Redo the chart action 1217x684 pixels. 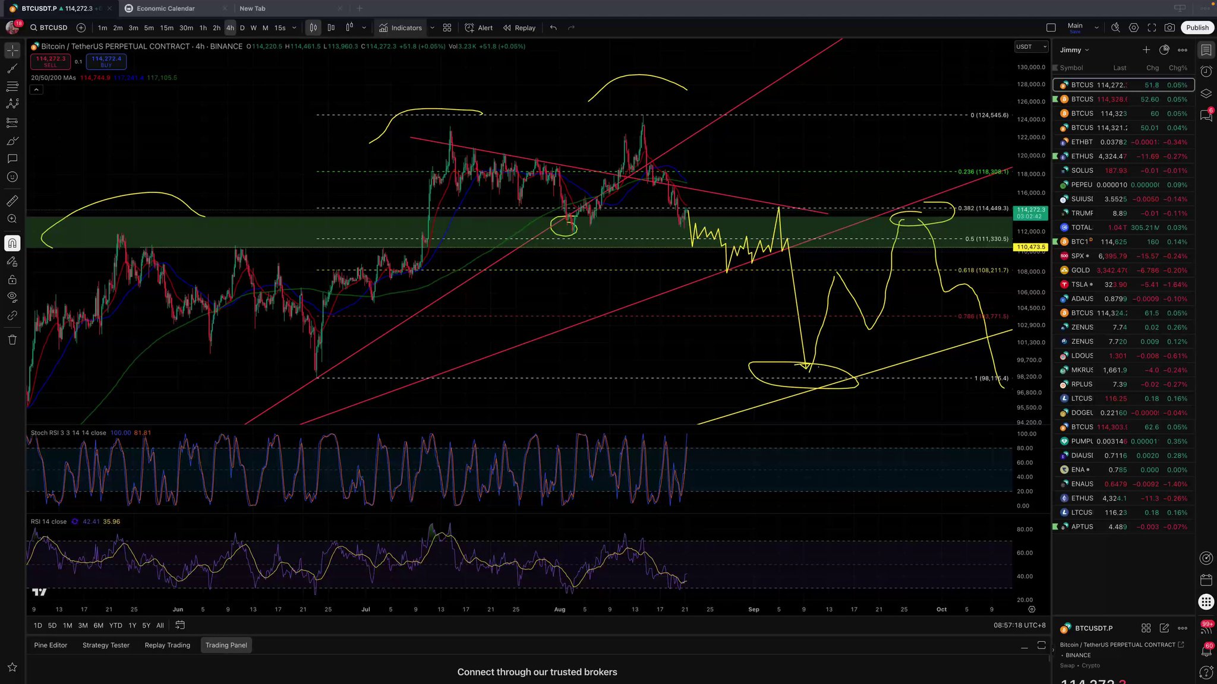[x=571, y=28]
